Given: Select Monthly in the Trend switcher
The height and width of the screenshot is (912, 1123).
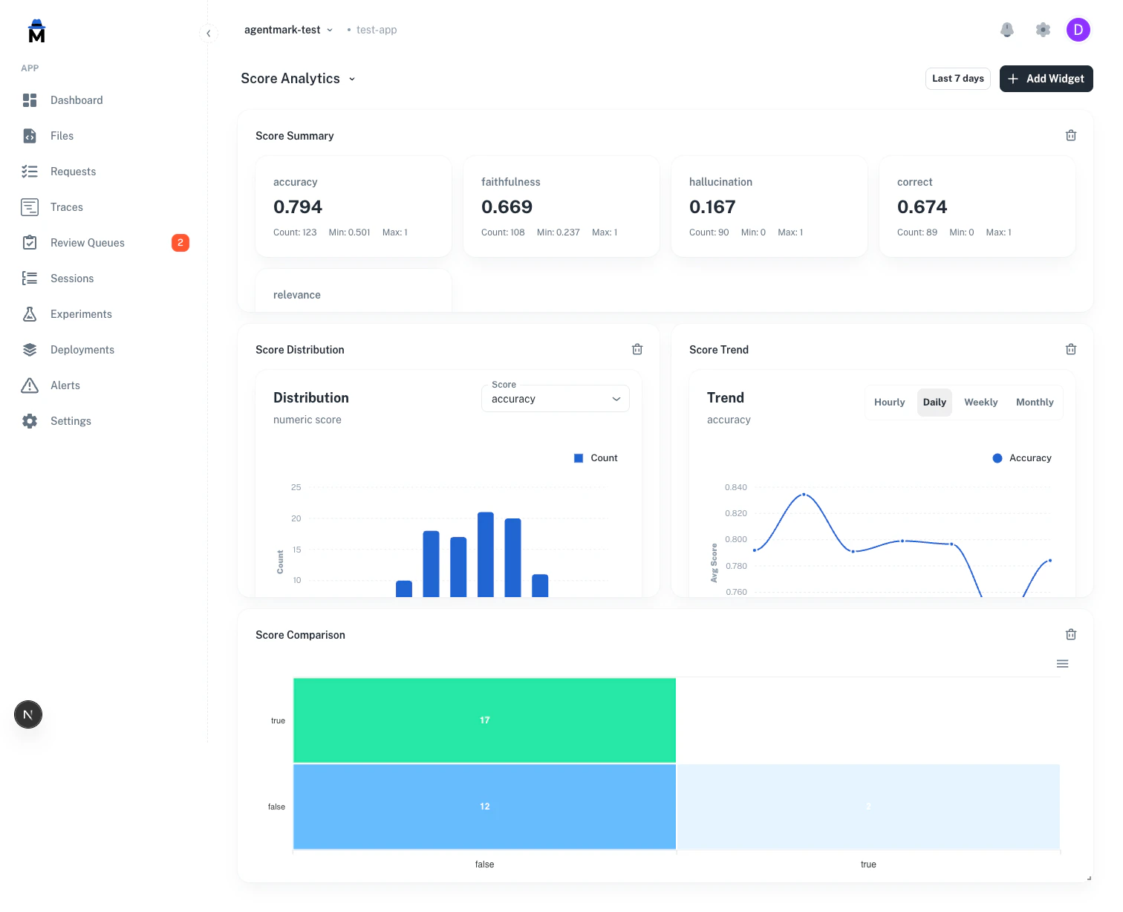Looking at the screenshot, I should (1035, 402).
